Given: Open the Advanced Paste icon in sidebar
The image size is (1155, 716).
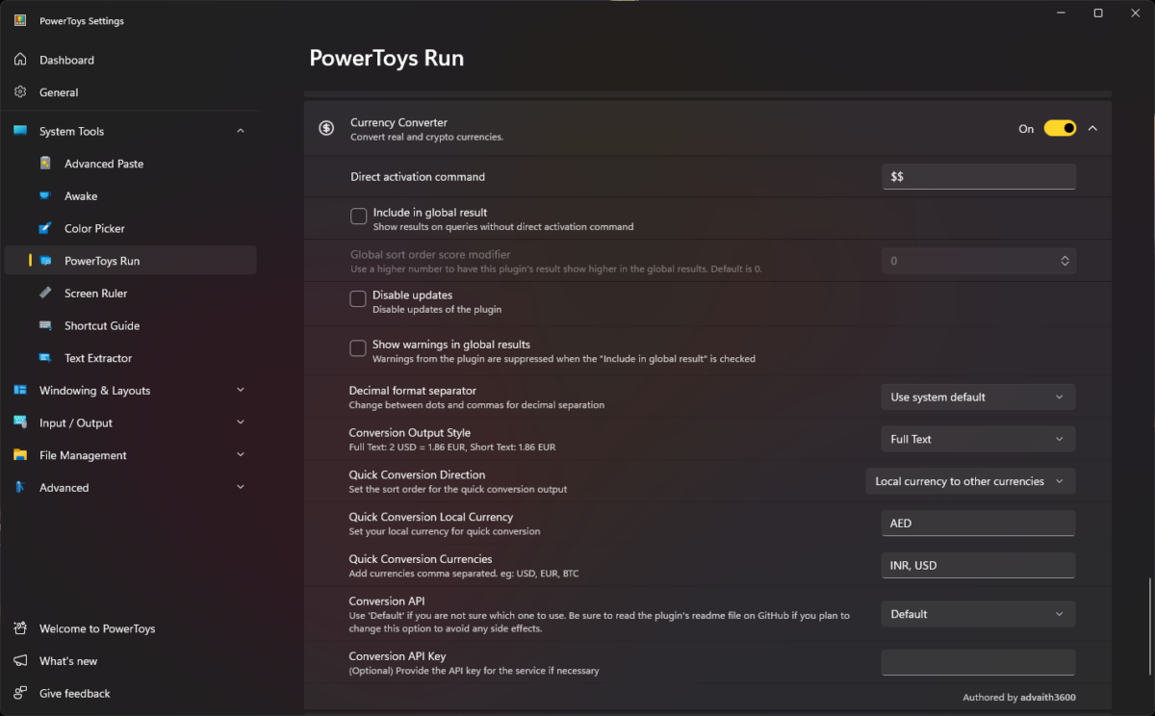Looking at the screenshot, I should [45, 164].
